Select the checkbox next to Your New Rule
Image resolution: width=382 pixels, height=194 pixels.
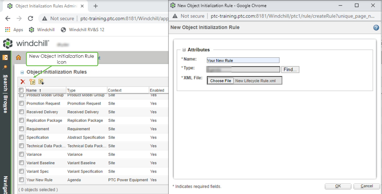[21, 180]
